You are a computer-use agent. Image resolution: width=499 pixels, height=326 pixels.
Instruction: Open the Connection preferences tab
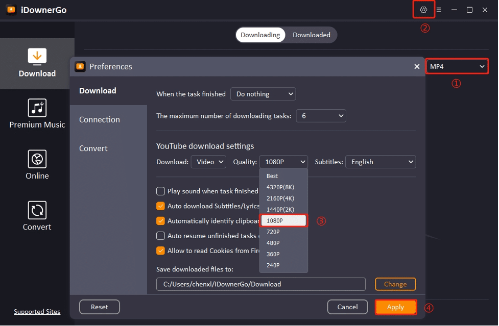coord(99,119)
